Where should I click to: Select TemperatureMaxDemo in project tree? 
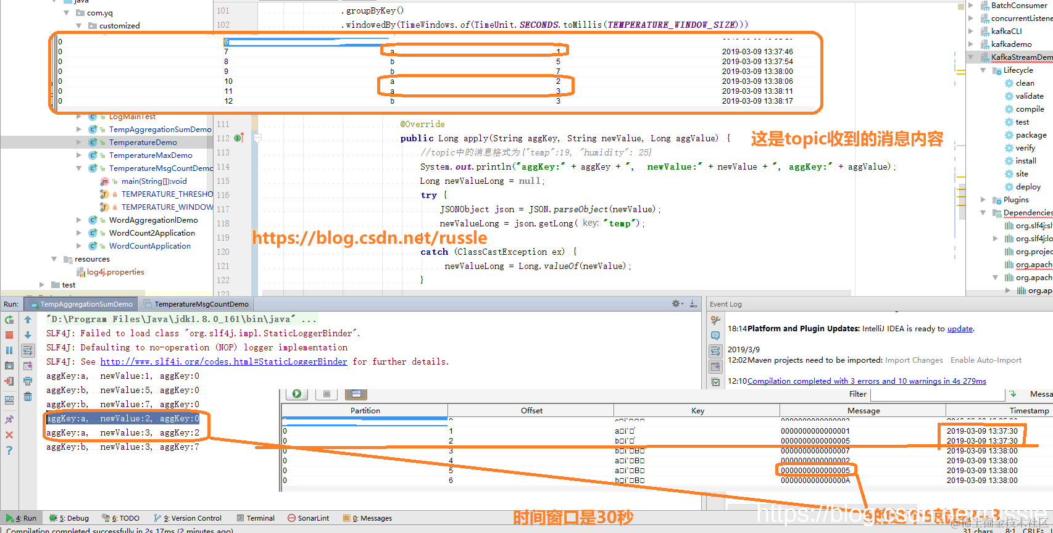point(151,155)
